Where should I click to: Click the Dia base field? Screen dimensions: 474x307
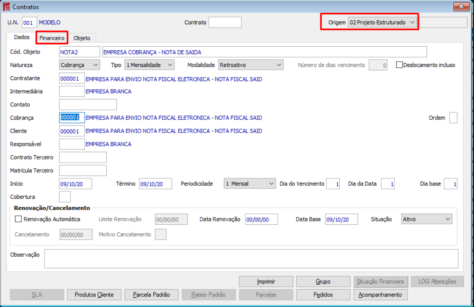coord(450,184)
